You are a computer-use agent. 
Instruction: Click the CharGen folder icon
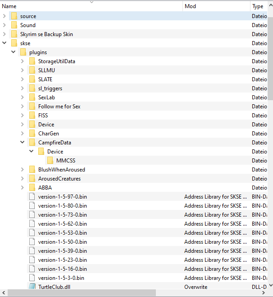(32, 133)
